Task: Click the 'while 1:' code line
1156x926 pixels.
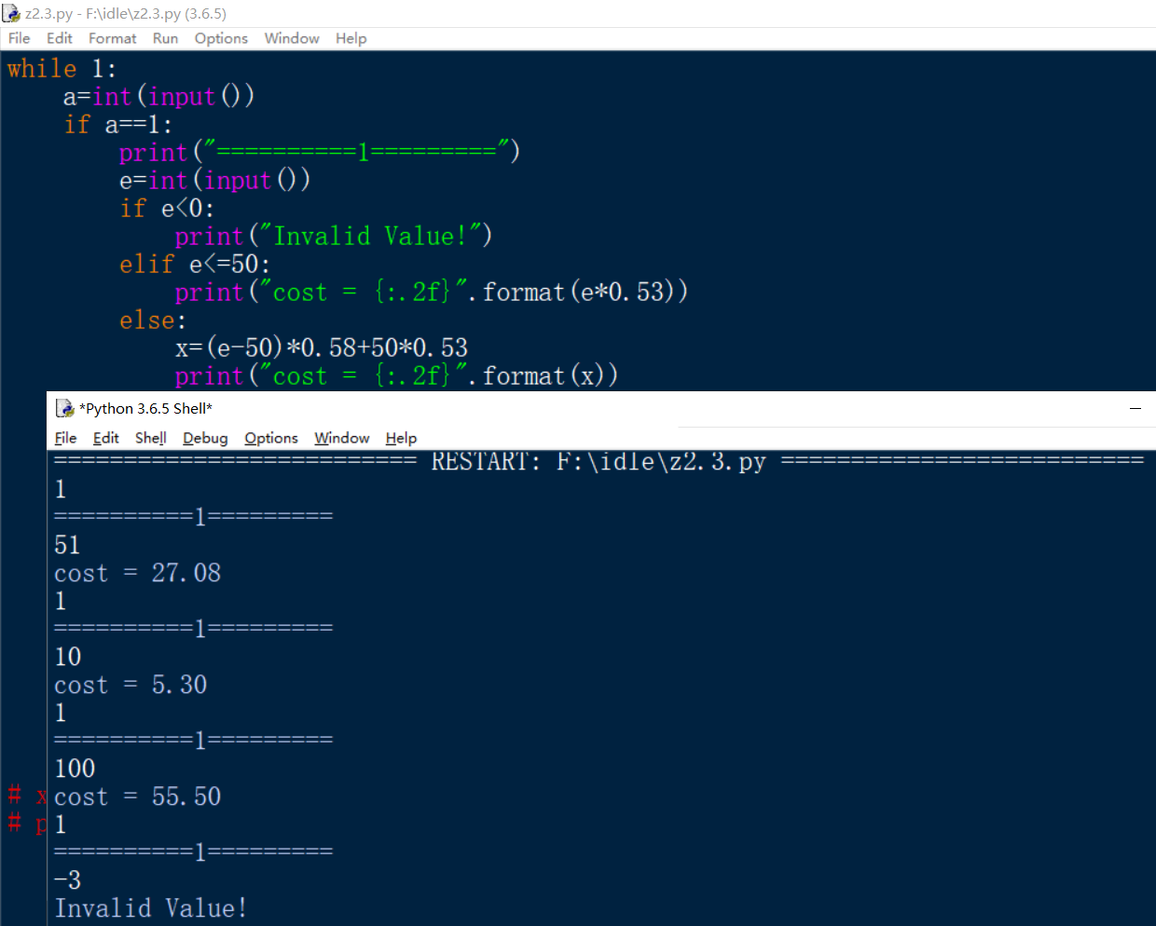Action: (62, 69)
